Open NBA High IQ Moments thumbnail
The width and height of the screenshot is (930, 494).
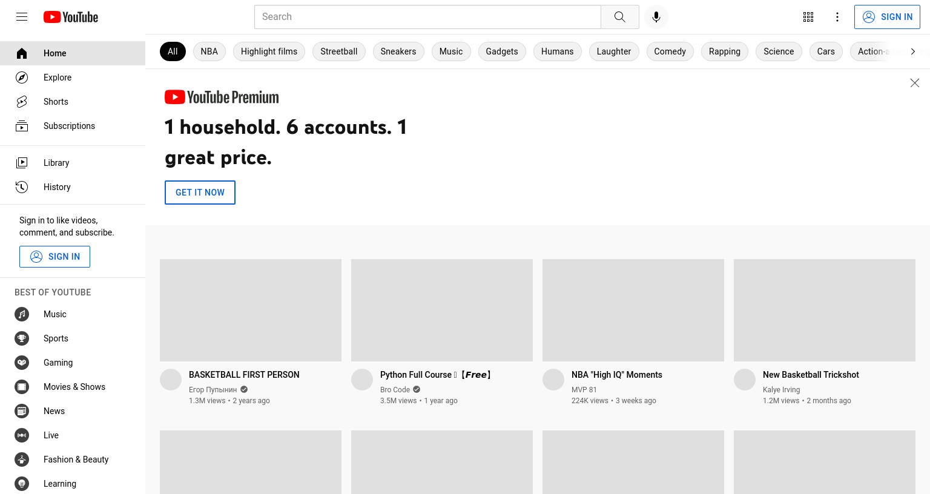[x=633, y=311]
